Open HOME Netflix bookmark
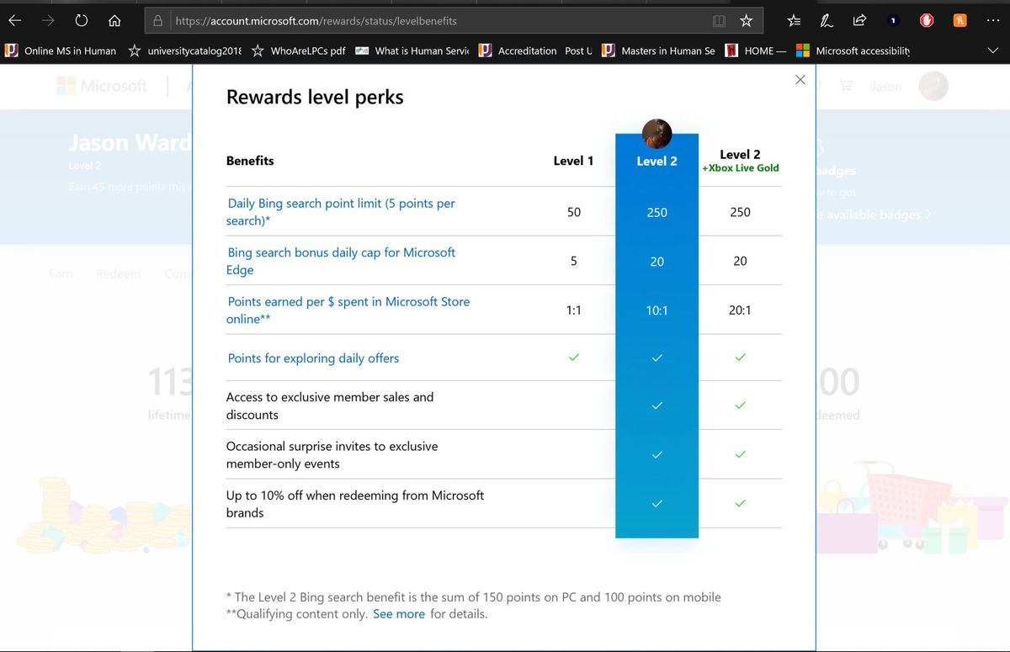The height and width of the screenshot is (652, 1010). point(755,50)
